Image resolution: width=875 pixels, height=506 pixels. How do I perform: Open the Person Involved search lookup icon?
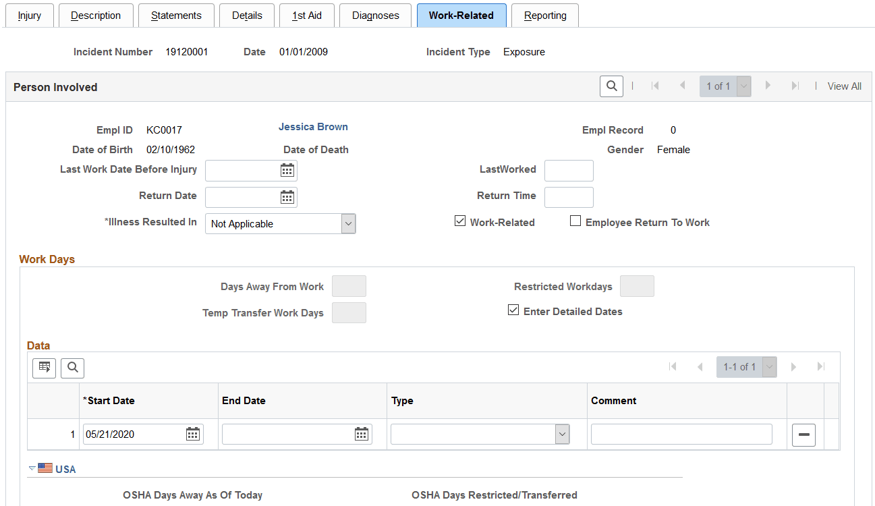tap(611, 86)
